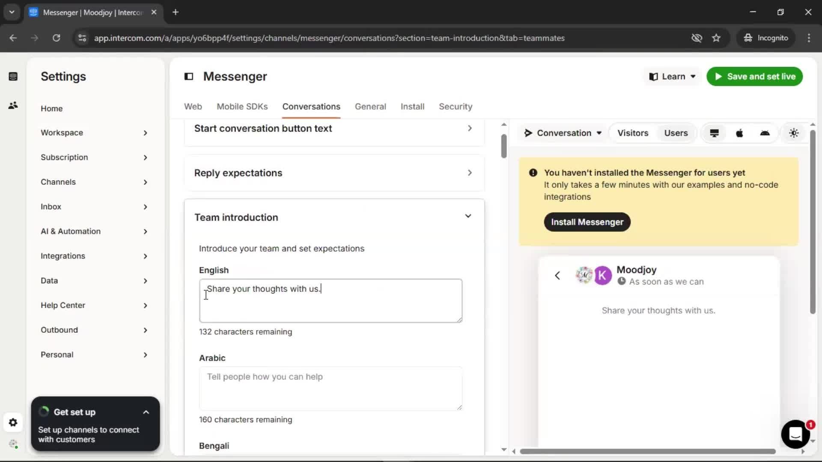This screenshot has width=822, height=462.
Task: Go back with browser back arrow
Action: coord(13,38)
